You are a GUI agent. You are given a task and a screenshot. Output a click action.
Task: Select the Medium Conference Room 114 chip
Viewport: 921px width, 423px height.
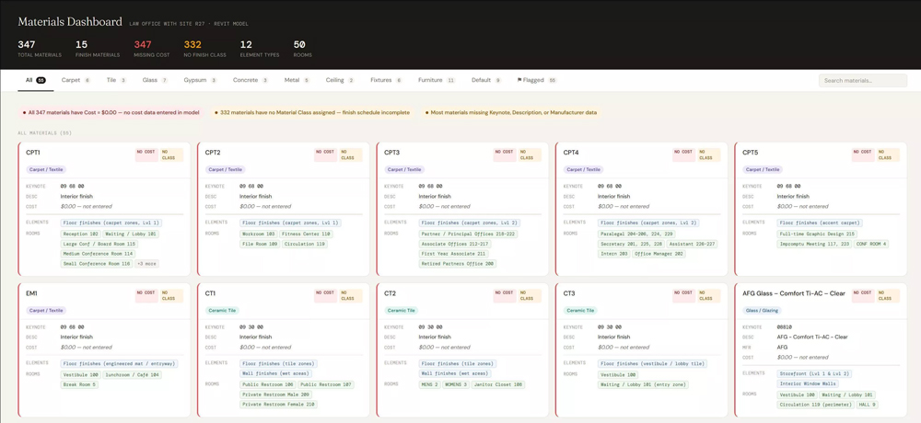point(98,254)
